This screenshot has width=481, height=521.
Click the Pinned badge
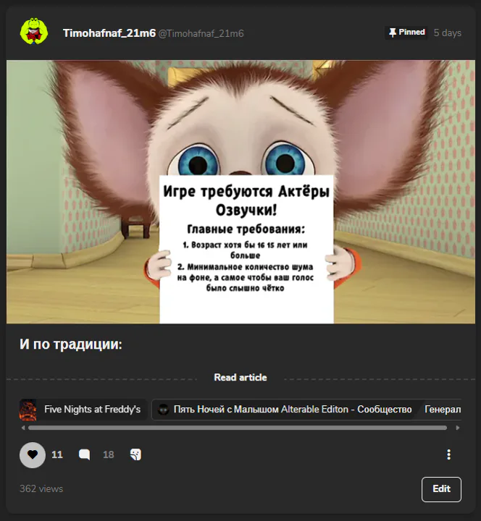406,33
